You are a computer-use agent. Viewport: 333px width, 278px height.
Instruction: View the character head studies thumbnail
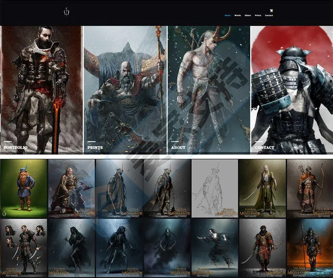(x=24, y=248)
